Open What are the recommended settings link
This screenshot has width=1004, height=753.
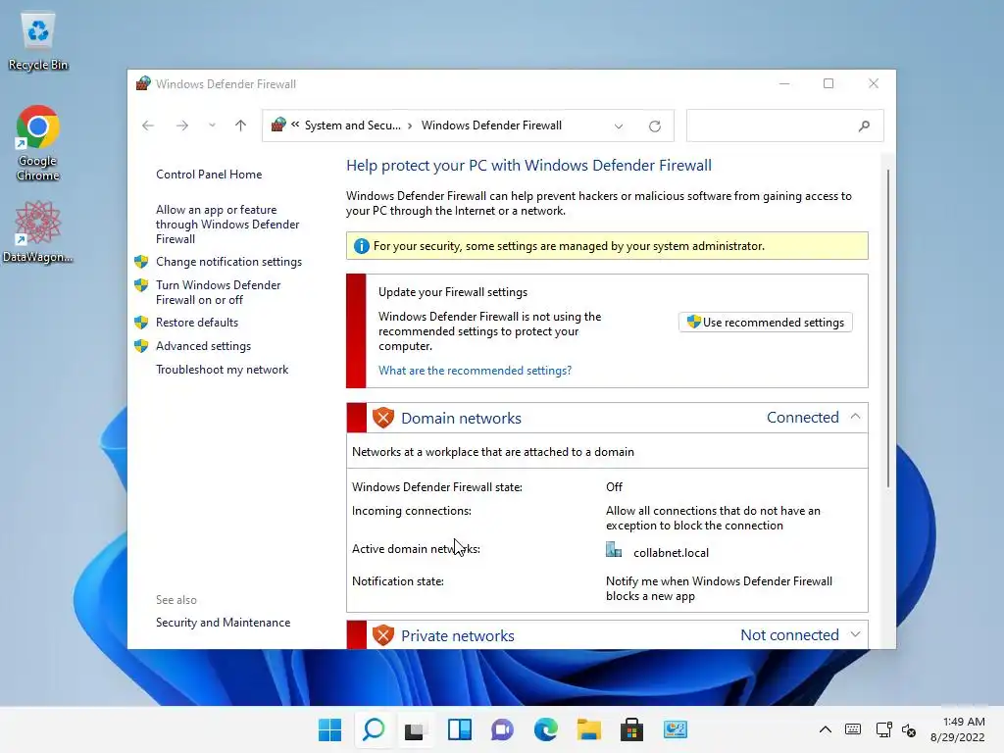[475, 371]
